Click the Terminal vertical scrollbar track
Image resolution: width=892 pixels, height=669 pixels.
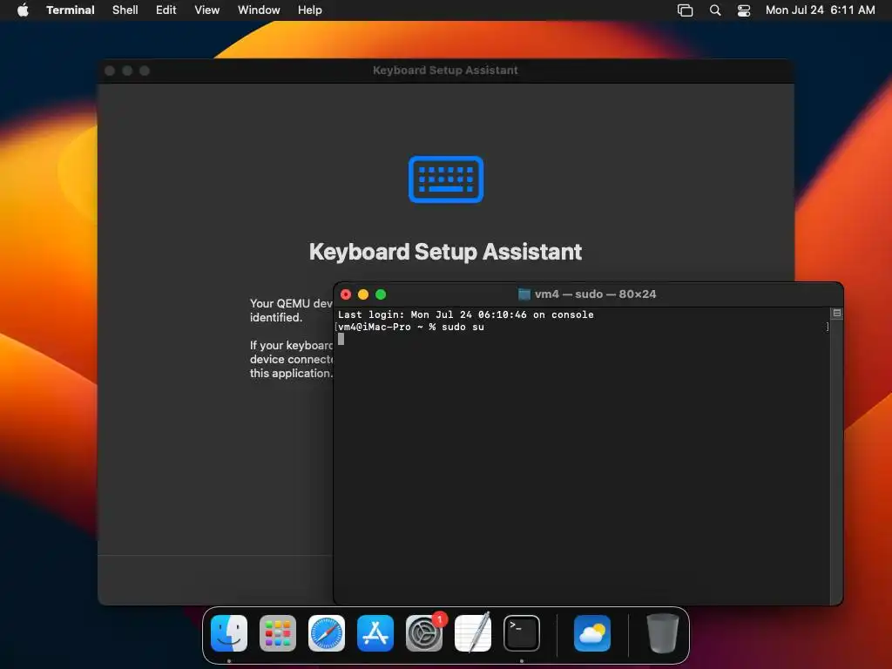[x=836, y=461]
